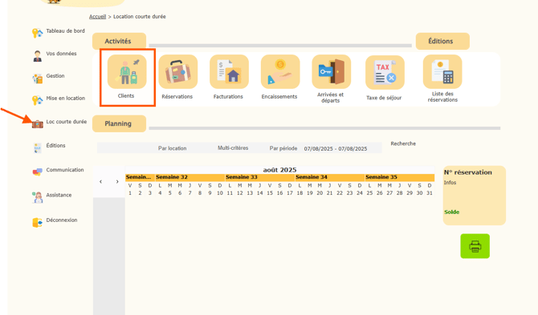Click the Semaine 34 header
538x315 pixels.
330,177
